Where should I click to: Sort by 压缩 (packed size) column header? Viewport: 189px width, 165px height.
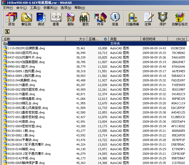tap(98, 39)
